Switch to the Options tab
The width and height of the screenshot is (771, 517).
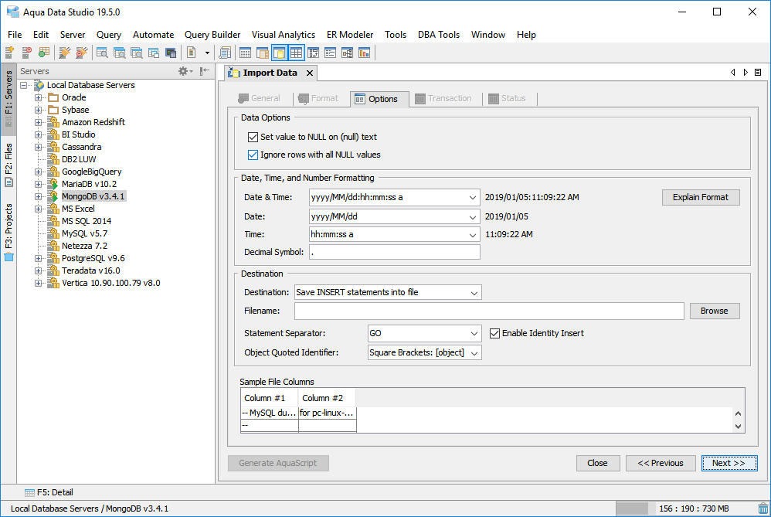click(379, 99)
